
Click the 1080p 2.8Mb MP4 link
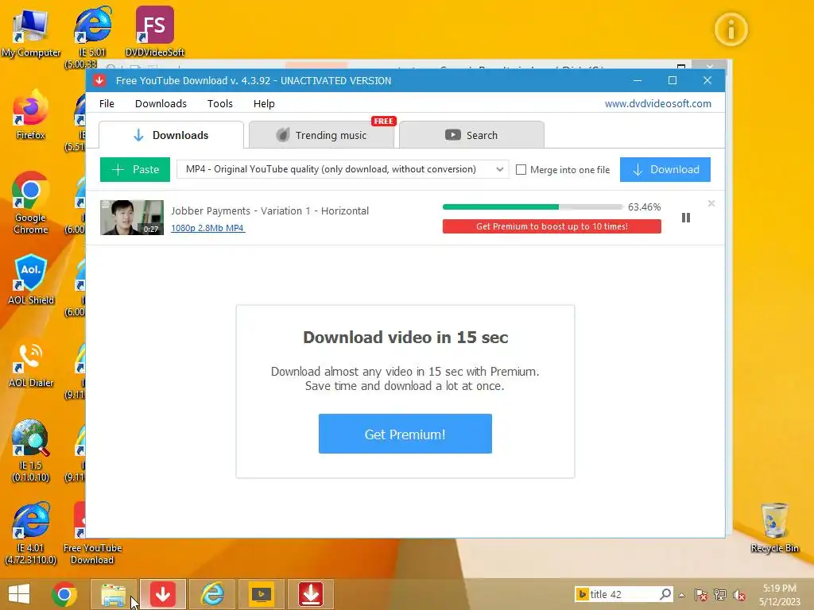[x=207, y=228]
